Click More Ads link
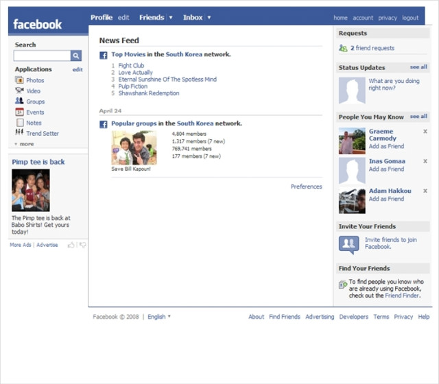 tap(21, 245)
